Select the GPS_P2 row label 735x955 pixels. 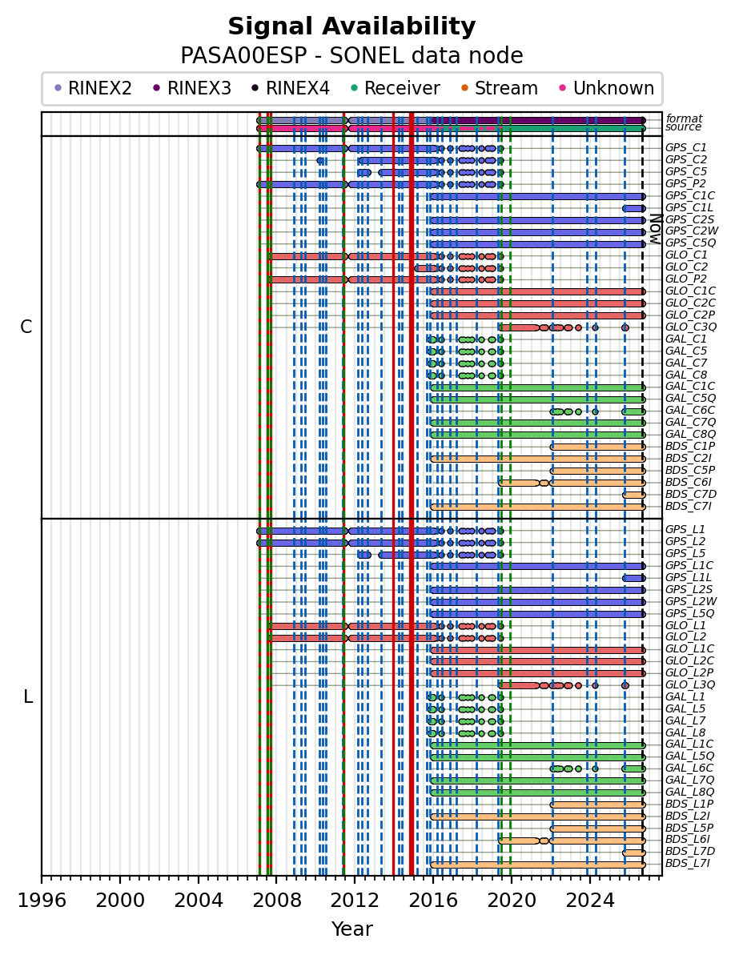coord(685,183)
